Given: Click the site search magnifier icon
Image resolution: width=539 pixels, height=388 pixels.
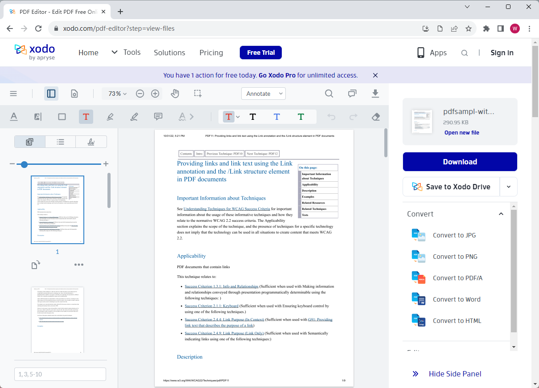Looking at the screenshot, I should (465, 53).
